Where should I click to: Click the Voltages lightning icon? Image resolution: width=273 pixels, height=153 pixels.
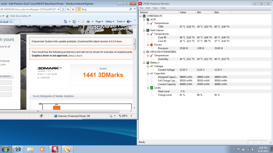(152, 66)
